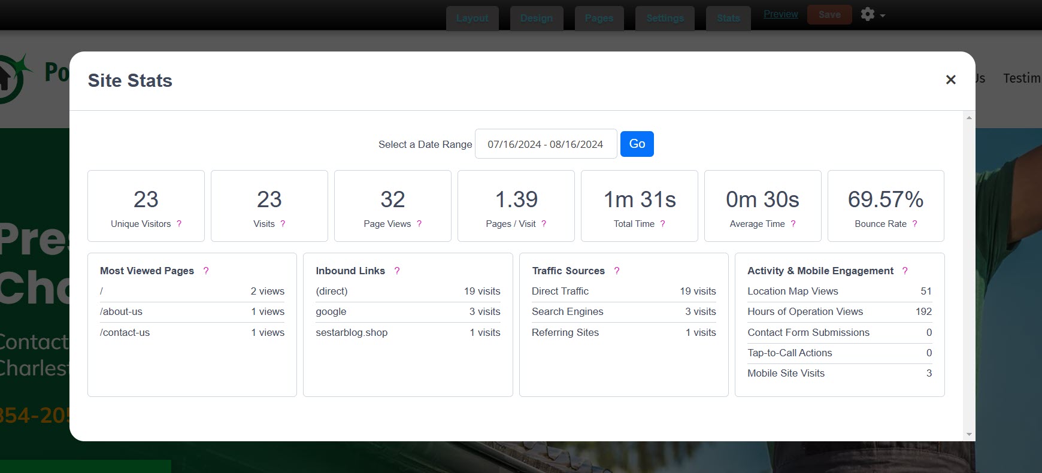Click the Save button
The width and height of the screenshot is (1042, 473).
829,14
